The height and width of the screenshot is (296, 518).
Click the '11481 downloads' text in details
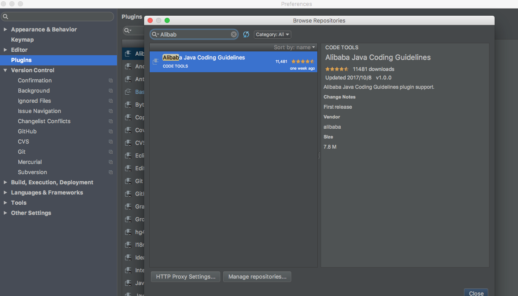(373, 69)
